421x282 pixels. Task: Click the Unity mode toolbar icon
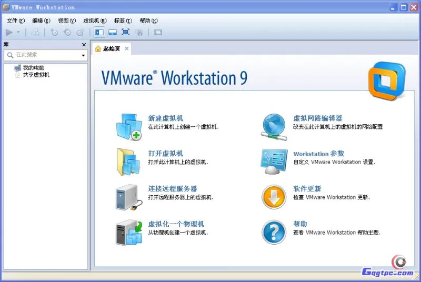[x=139, y=33]
